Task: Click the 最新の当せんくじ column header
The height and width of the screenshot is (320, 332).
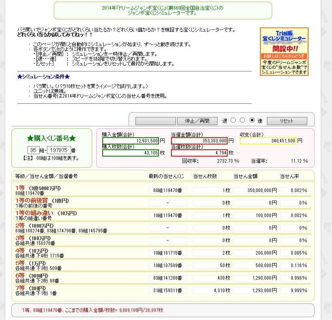Action: tap(166, 176)
